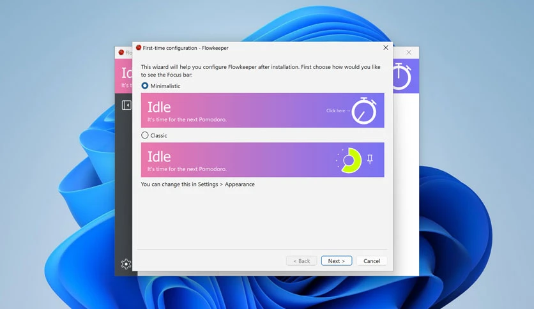
Task: Click 'It's time for the next Pomodoro.' in Minimalistic preview
Action: [187, 119]
